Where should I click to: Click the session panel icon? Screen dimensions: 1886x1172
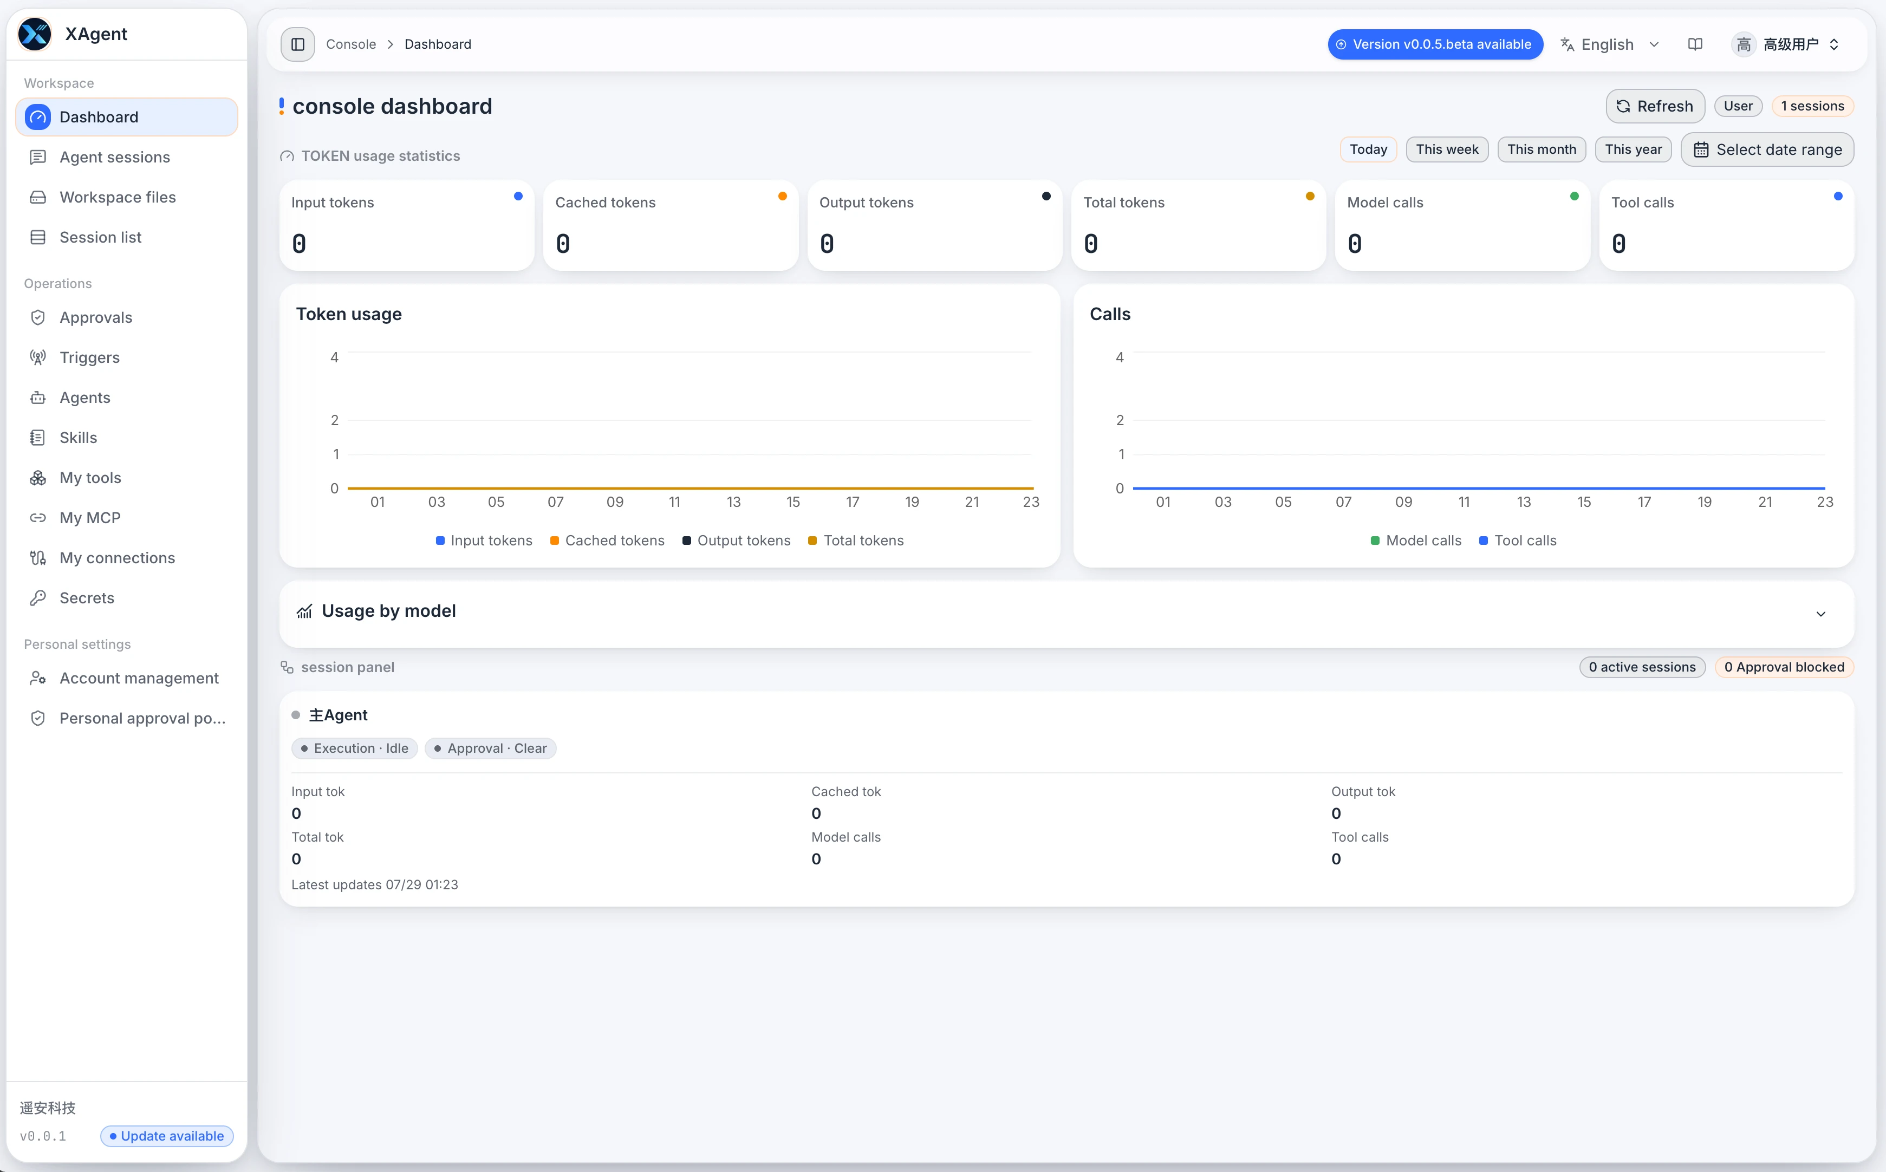(287, 667)
